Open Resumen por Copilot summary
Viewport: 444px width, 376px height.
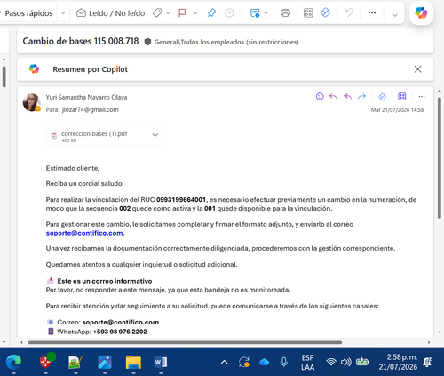coord(90,69)
